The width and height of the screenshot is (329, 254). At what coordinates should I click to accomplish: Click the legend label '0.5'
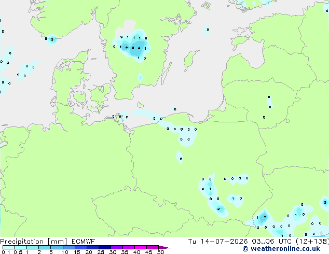[18, 252]
